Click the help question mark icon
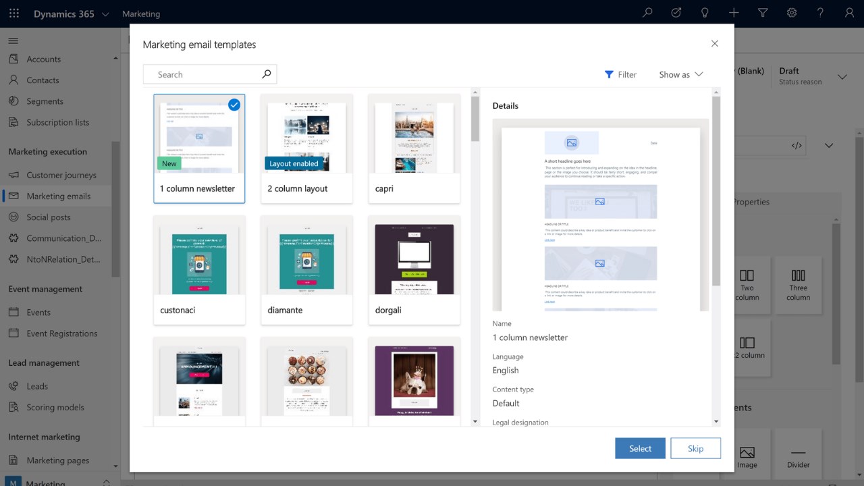The width and height of the screenshot is (864, 486). [821, 13]
